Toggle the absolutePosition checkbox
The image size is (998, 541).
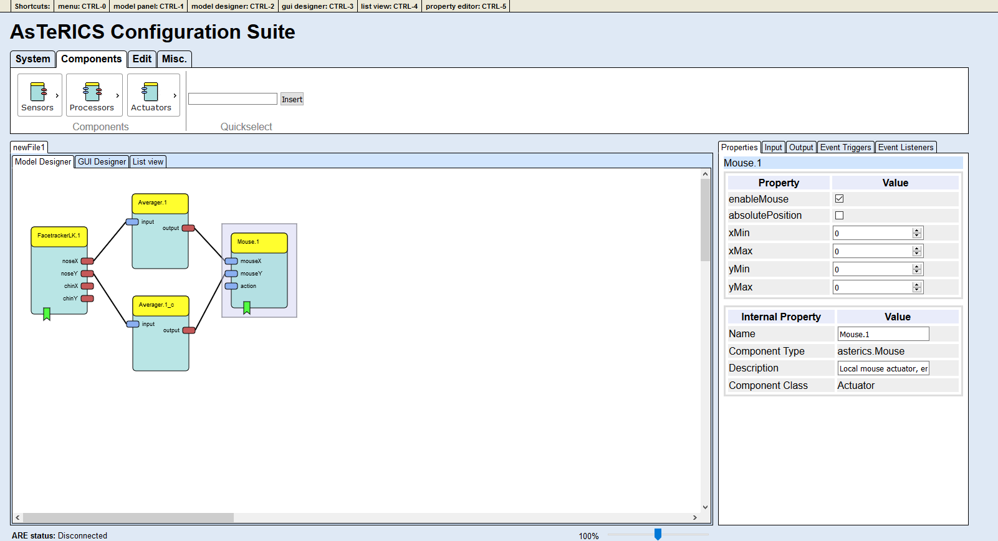(839, 215)
